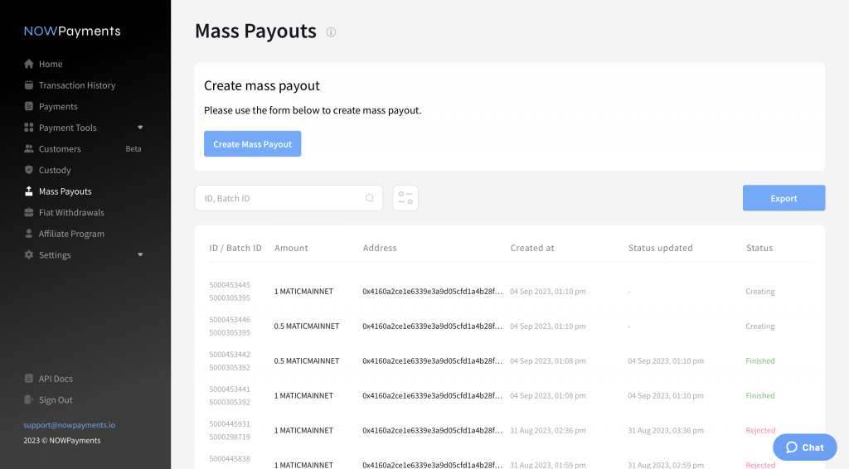This screenshot has width=849, height=469.
Task: Click the 0.5 MATICMAINNET amount for 5000453446
Action: [x=307, y=326]
